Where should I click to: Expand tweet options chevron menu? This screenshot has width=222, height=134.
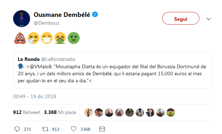coord(209,19)
